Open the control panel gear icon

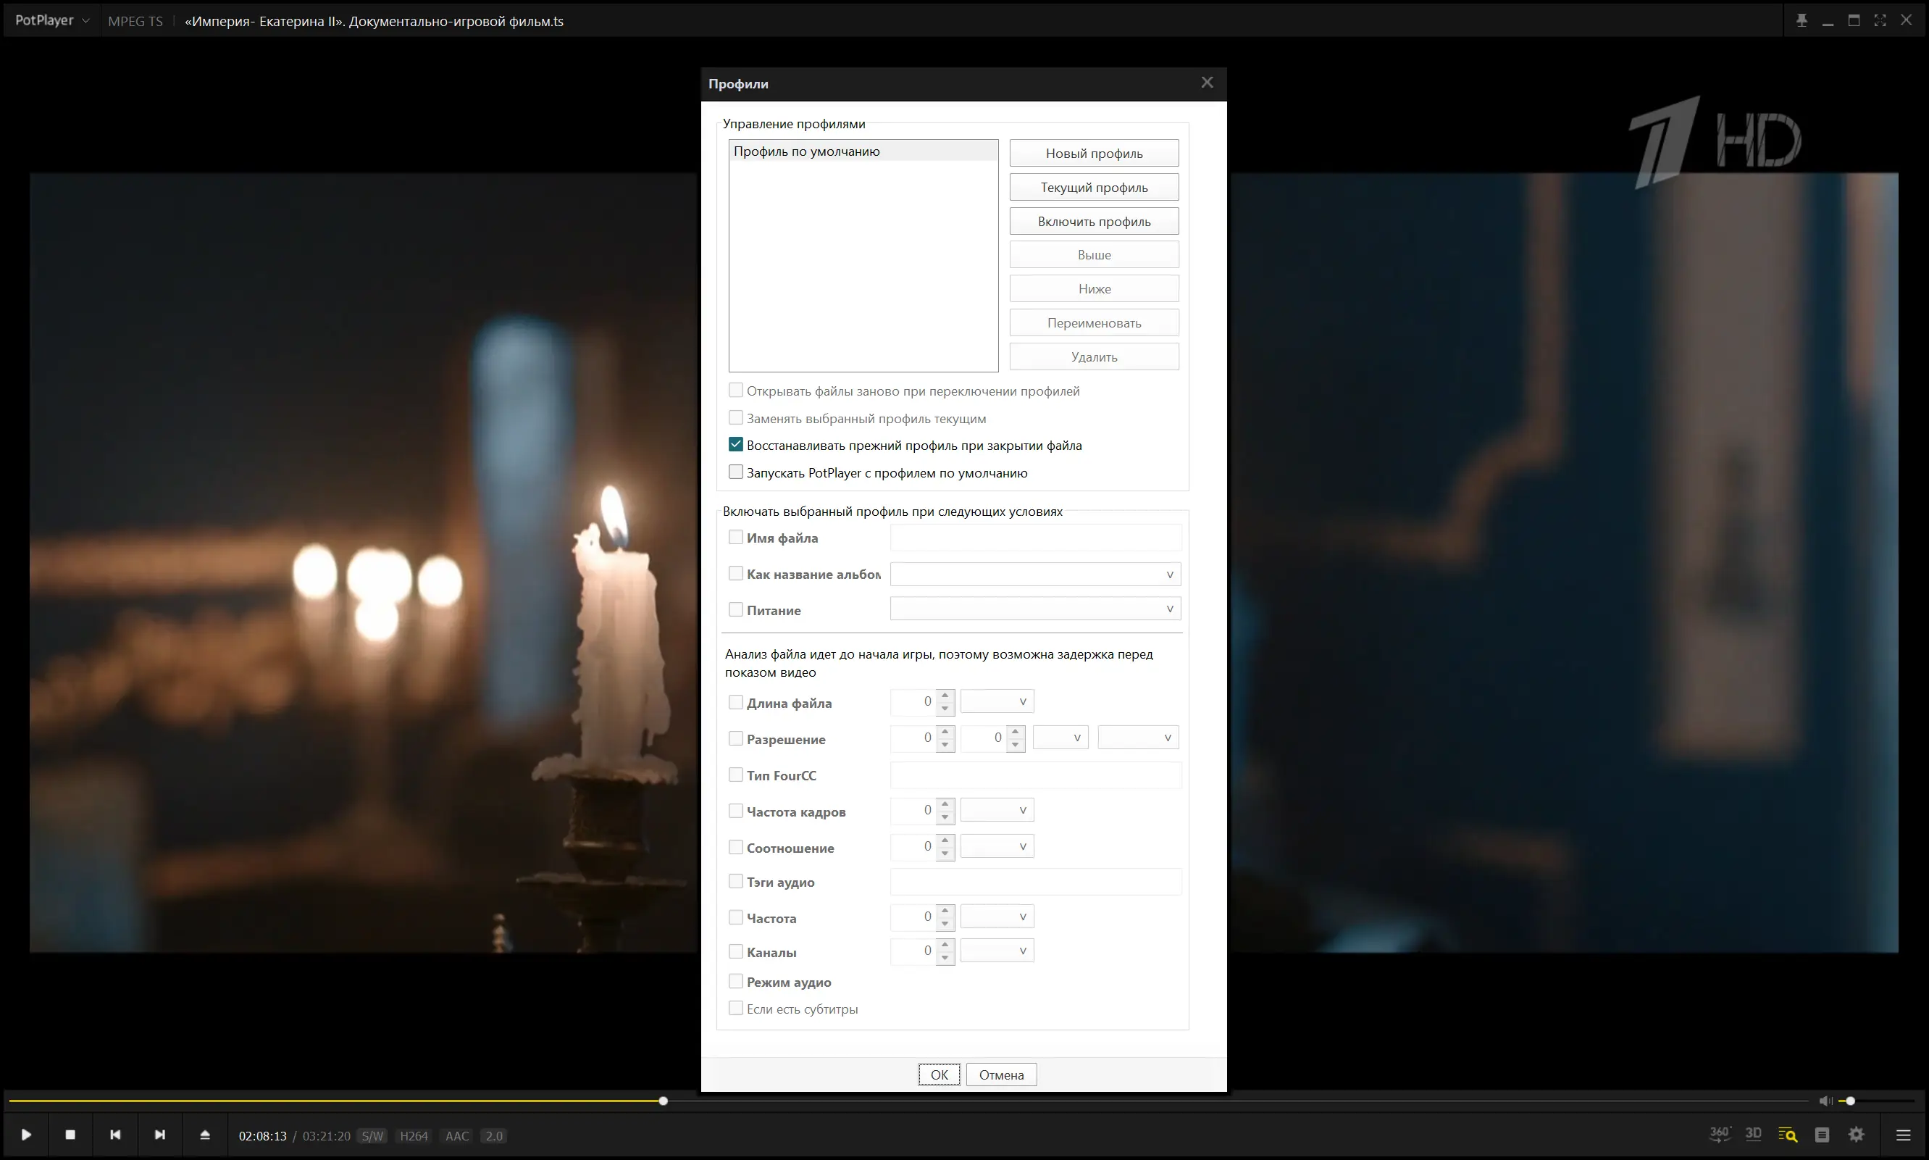pyautogui.click(x=1857, y=1135)
